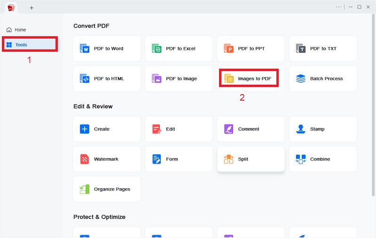Select the Organize Pages label
The width and height of the screenshot is (376, 238).
112,189
